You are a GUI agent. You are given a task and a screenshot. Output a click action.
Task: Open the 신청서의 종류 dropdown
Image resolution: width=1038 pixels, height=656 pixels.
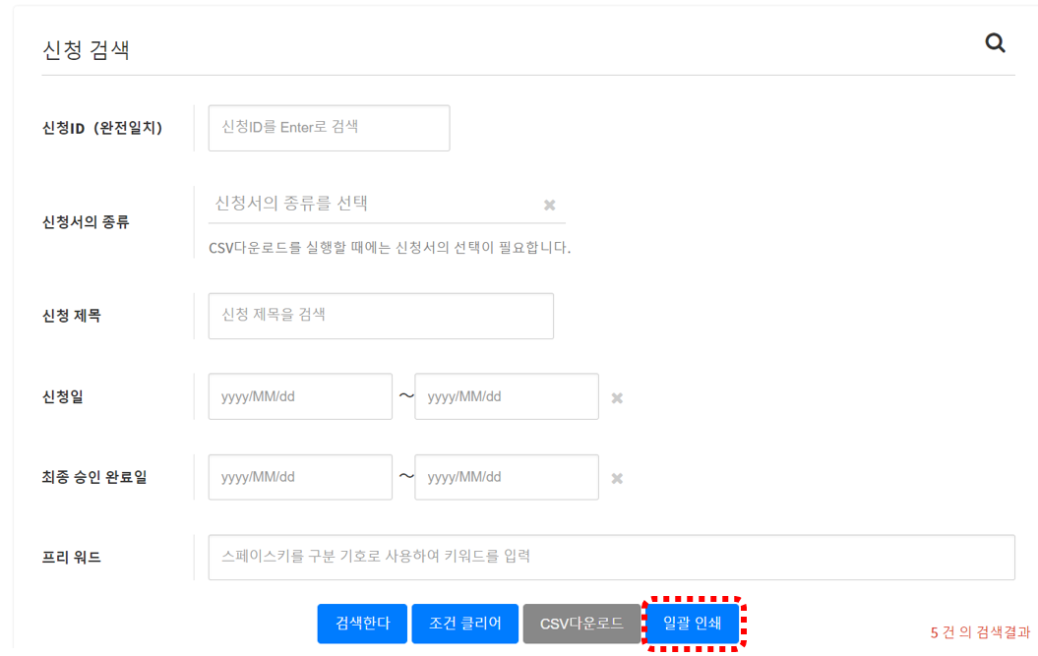point(374,205)
